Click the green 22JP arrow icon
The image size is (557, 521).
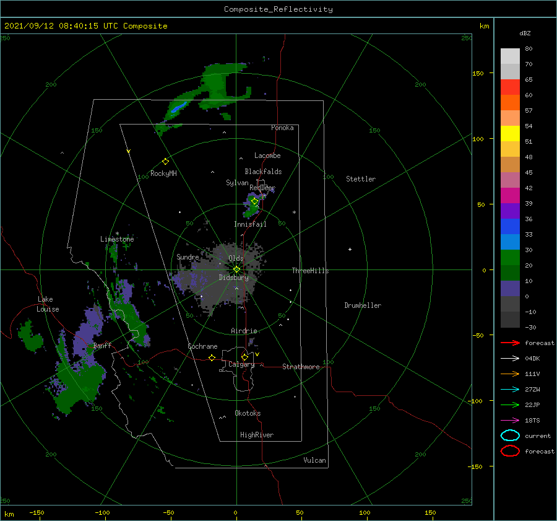pyautogui.click(x=510, y=405)
